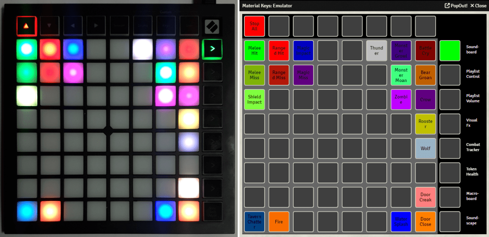Play the Thunder sound key
This screenshot has height=237, width=489.
(376, 51)
